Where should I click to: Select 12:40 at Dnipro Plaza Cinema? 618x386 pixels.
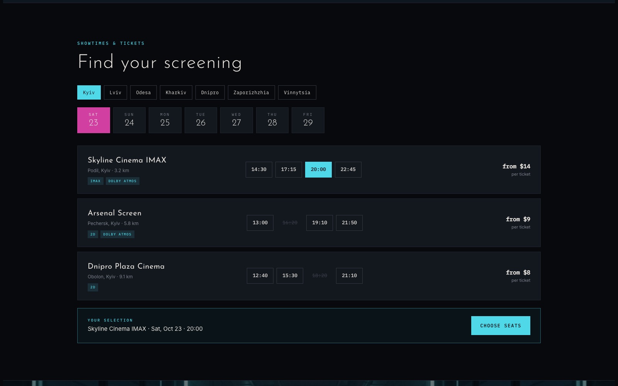point(260,276)
